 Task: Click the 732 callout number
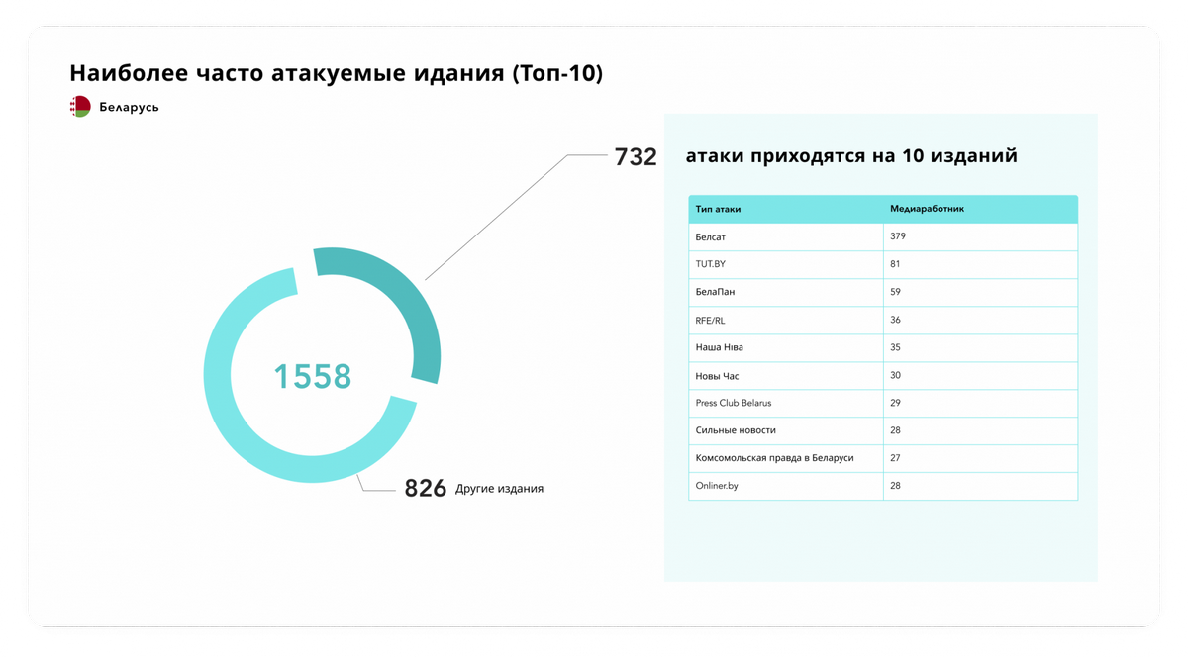pyautogui.click(x=636, y=157)
